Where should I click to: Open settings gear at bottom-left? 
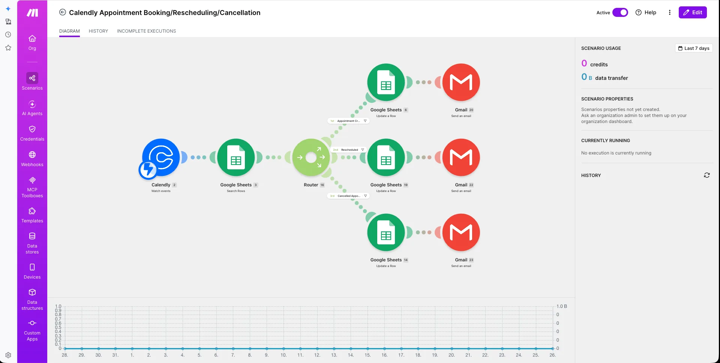point(8,355)
